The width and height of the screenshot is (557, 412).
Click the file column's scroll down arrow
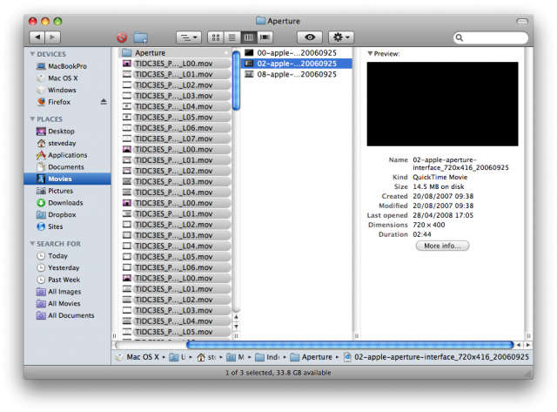(x=236, y=327)
